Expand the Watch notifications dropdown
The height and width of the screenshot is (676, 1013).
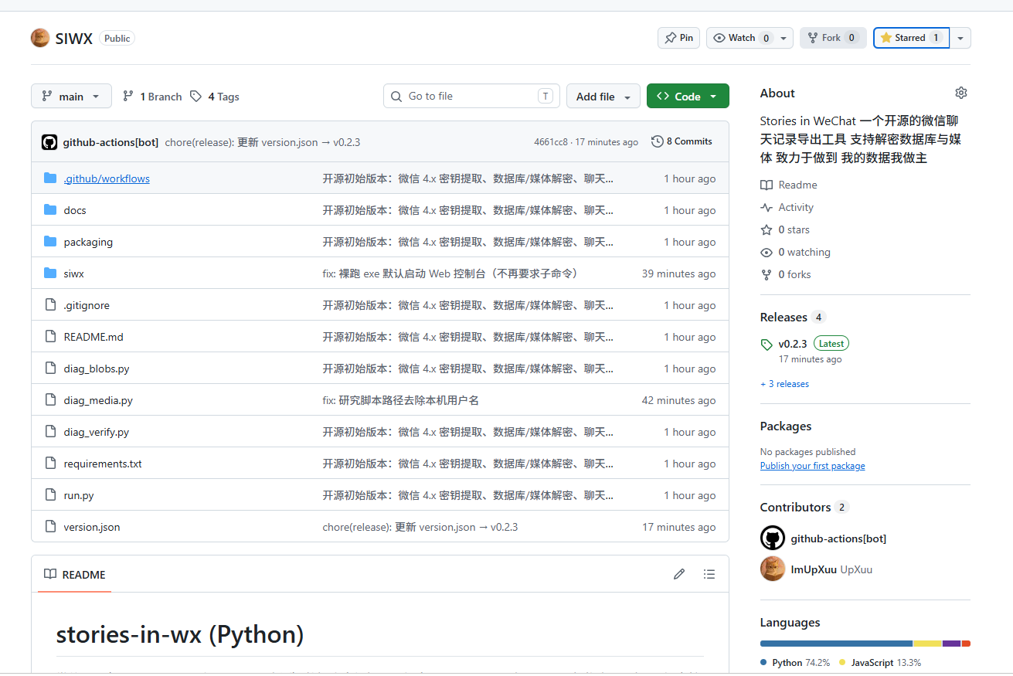tap(750, 38)
